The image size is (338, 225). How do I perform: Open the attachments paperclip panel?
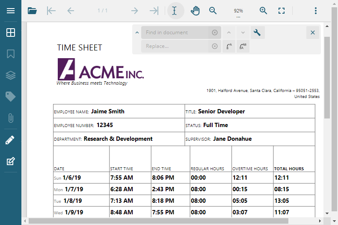tap(11, 118)
